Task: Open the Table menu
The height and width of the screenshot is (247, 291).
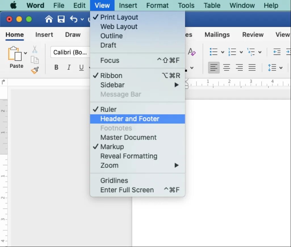Action: point(212,5)
